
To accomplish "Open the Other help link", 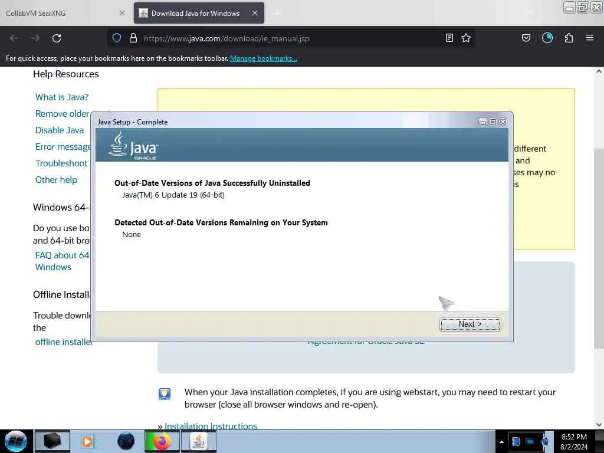I will click(56, 180).
